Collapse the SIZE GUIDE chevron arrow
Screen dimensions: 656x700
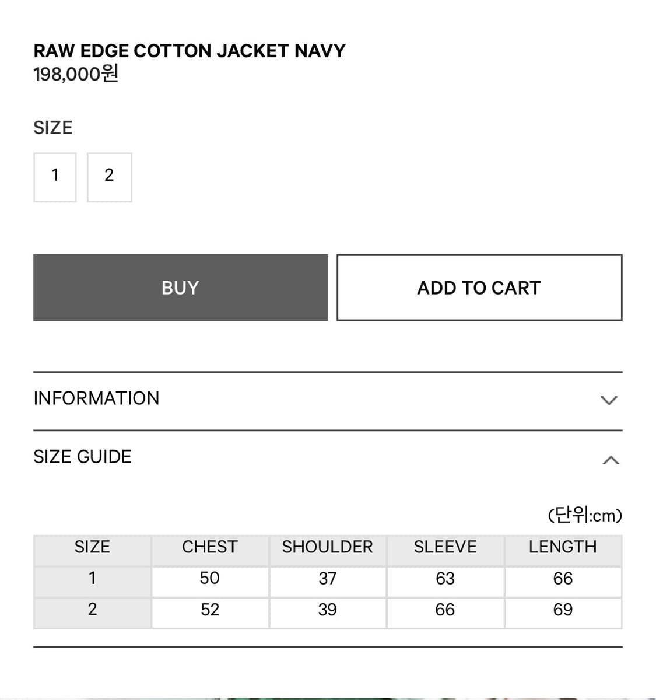click(x=610, y=460)
